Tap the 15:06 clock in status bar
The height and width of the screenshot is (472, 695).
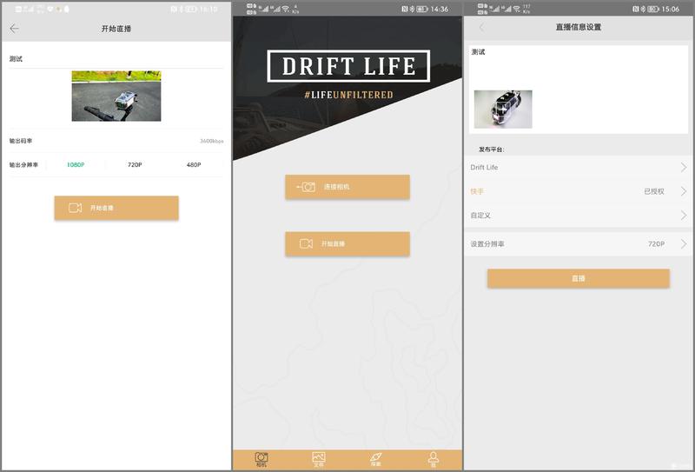tap(670, 9)
